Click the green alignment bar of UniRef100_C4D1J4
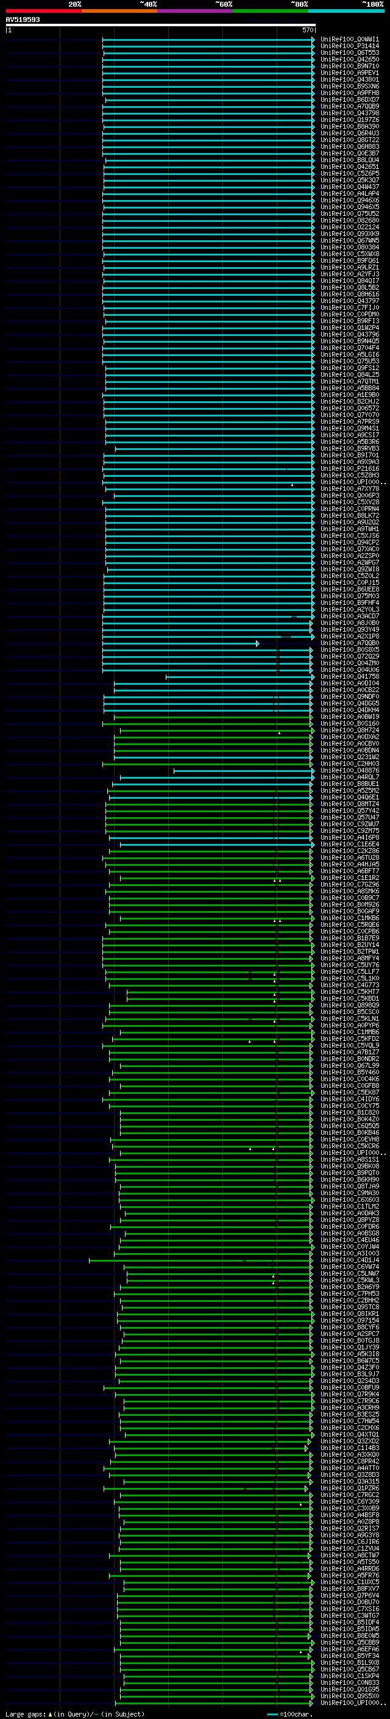This screenshot has width=390, height=1719. 200,1260
